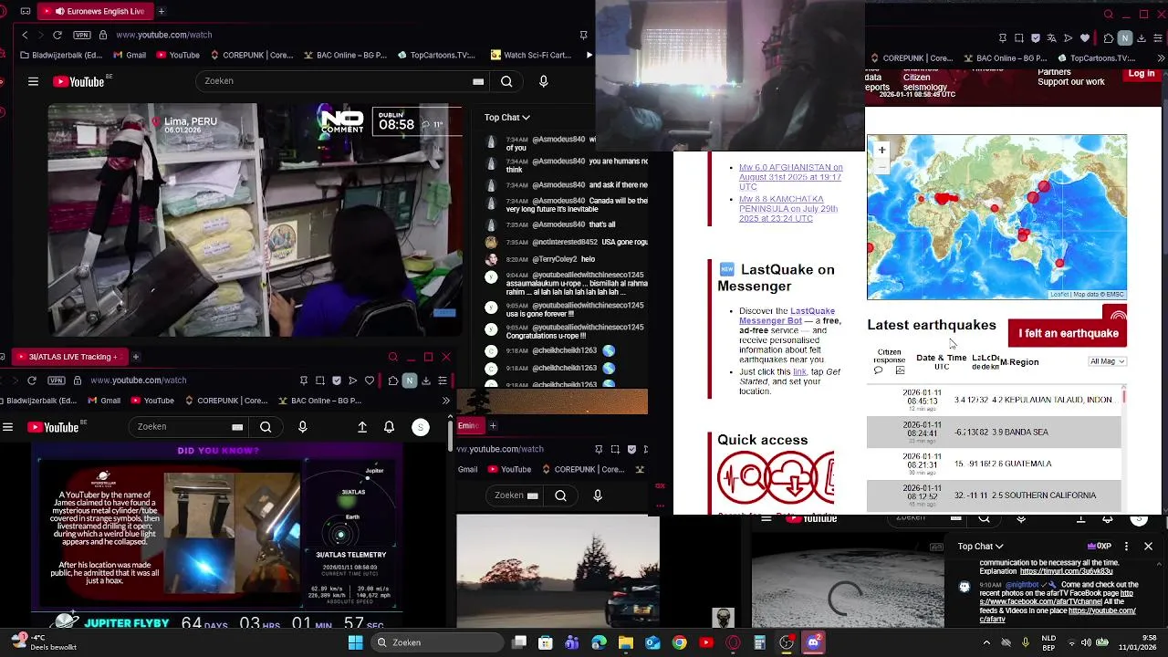The height and width of the screenshot is (657, 1168).
Task: Toggle VPN in the 3I/ATLAS window address bar
Action: tap(57, 380)
